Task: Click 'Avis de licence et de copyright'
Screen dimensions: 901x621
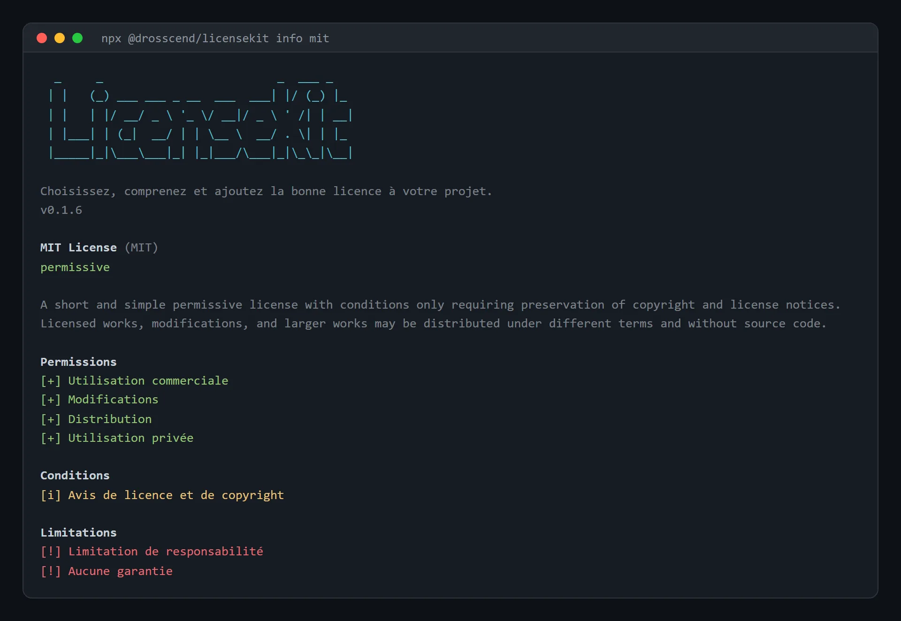Action: pyautogui.click(x=176, y=495)
